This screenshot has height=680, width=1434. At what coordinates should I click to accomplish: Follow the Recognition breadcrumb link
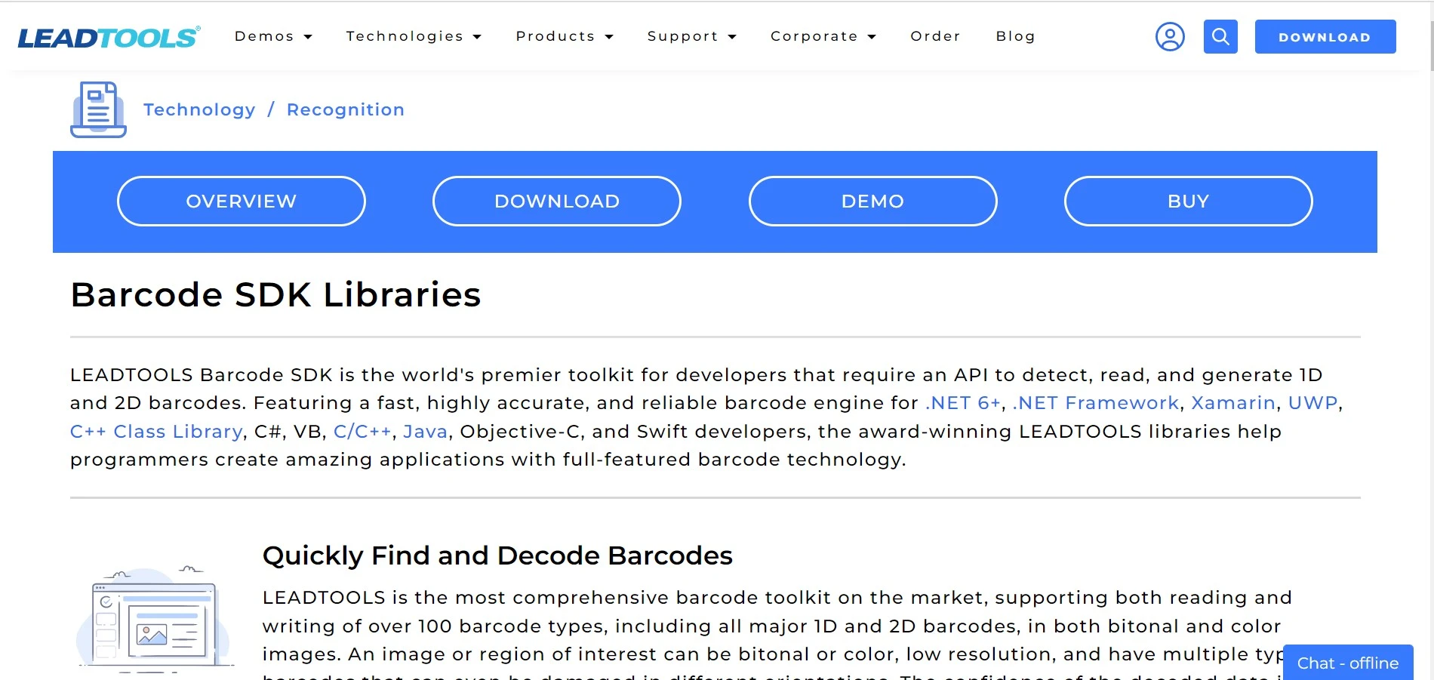click(346, 110)
